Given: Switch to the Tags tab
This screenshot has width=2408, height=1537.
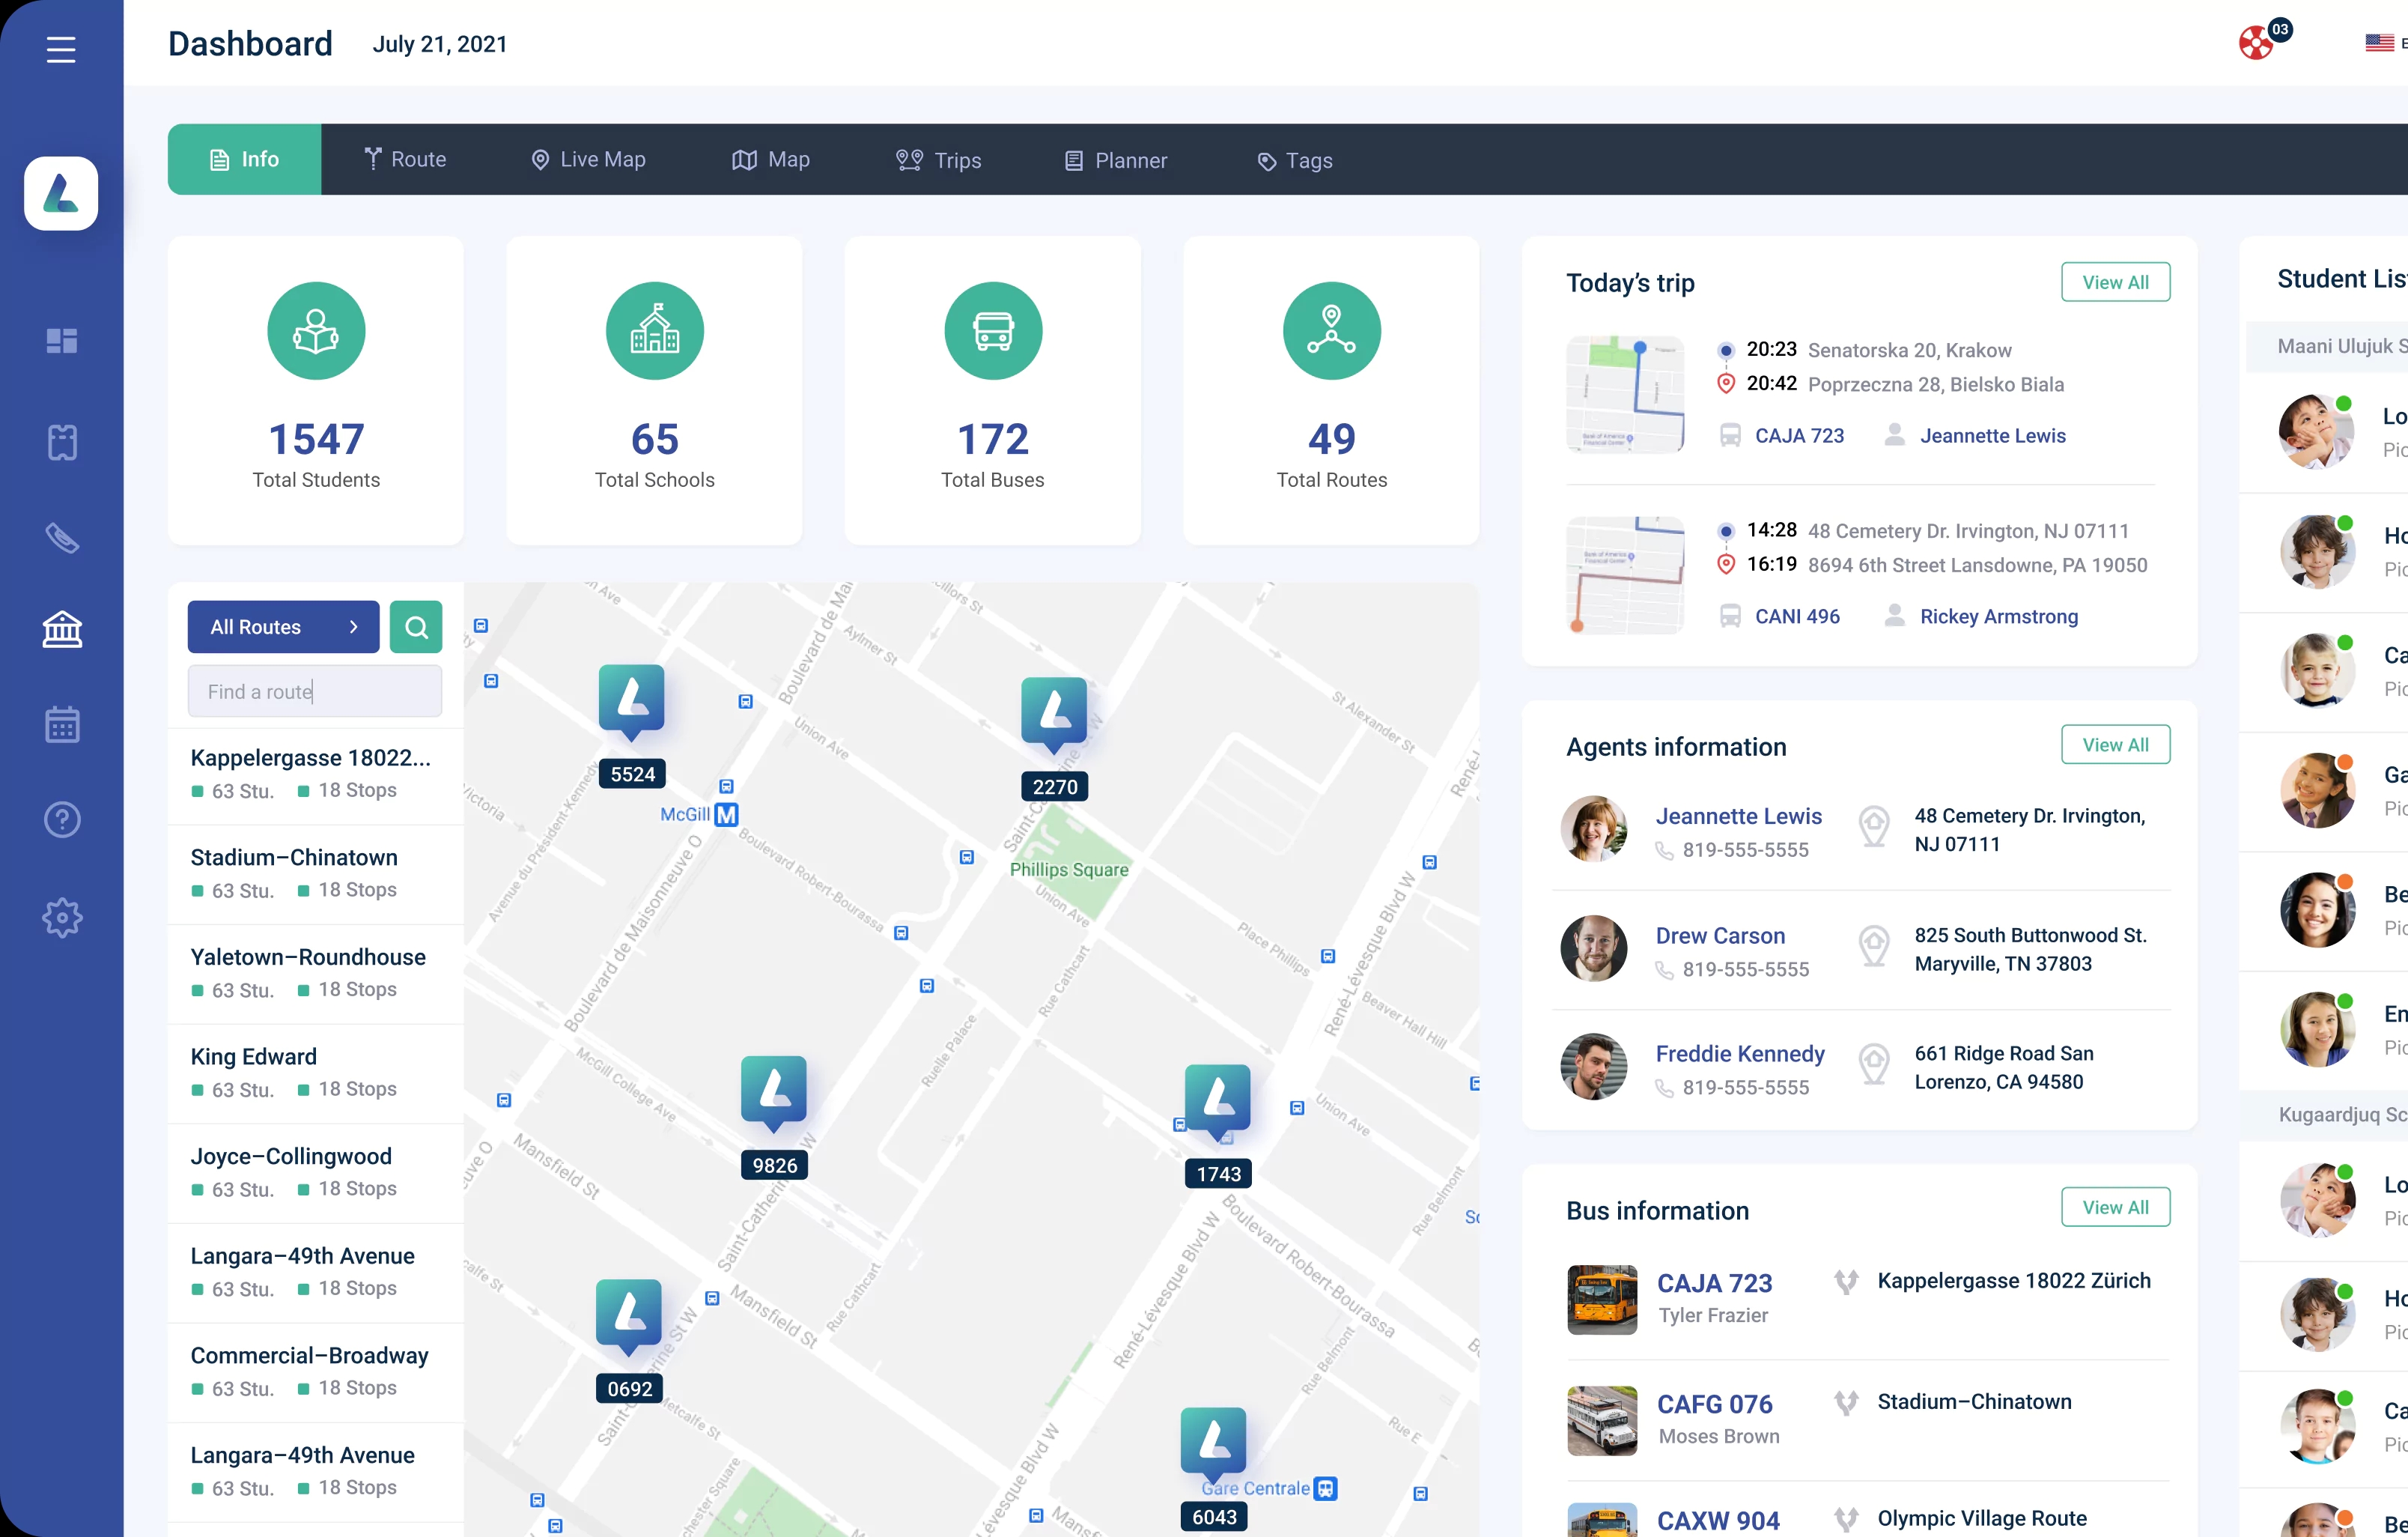Looking at the screenshot, I should pos(1294,160).
